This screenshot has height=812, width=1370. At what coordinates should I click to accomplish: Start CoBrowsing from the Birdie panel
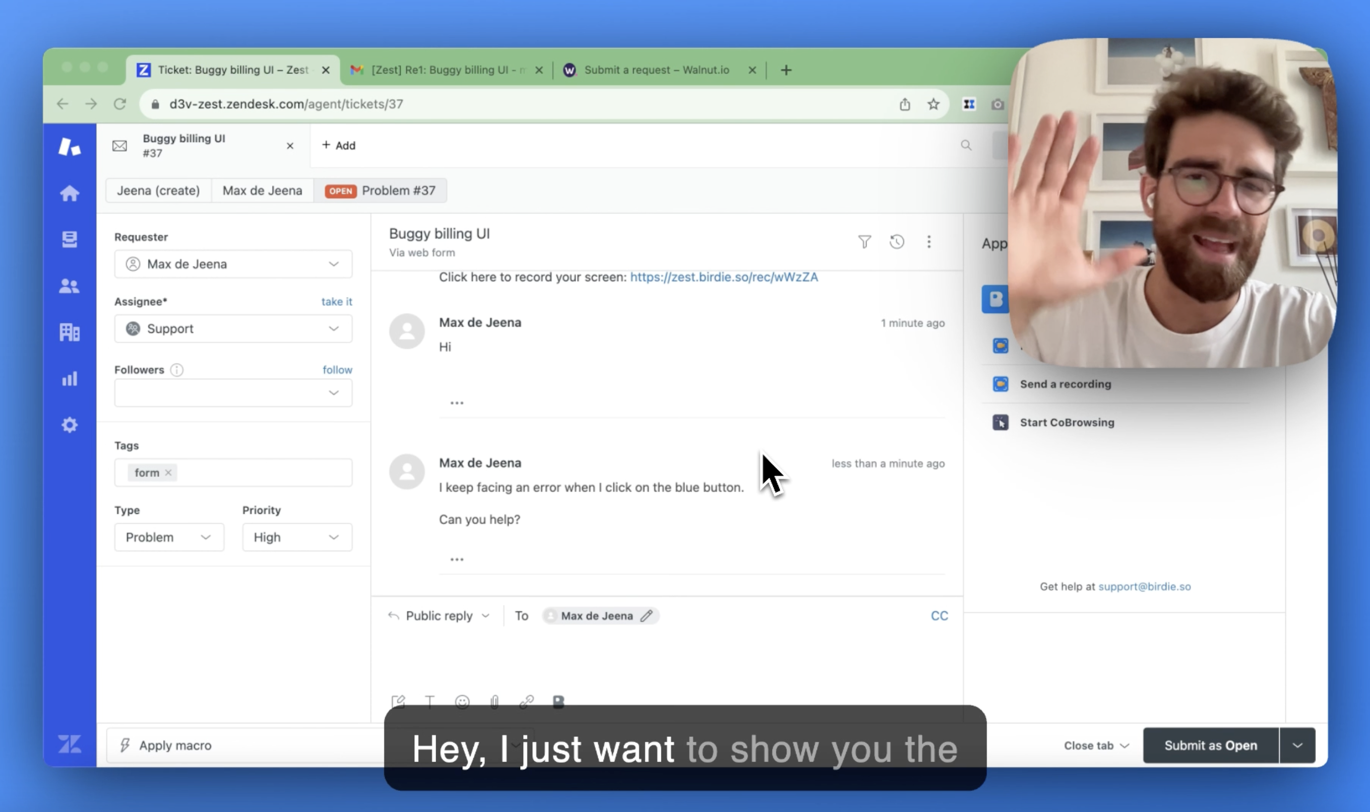click(x=1067, y=422)
